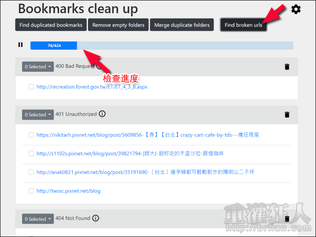This screenshot has width=316, height=237.
Task: Click Merge duplicate folders button
Action: [x=182, y=25]
